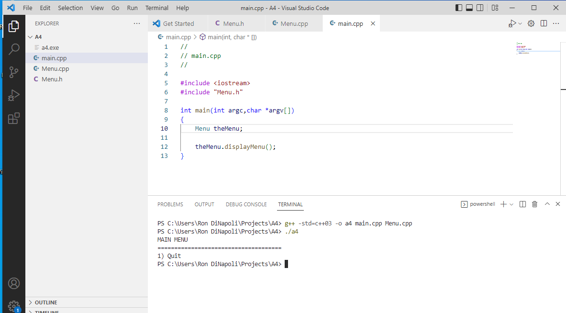This screenshot has height=313, width=566.
Task: Open the Source Control view
Action: point(14,72)
